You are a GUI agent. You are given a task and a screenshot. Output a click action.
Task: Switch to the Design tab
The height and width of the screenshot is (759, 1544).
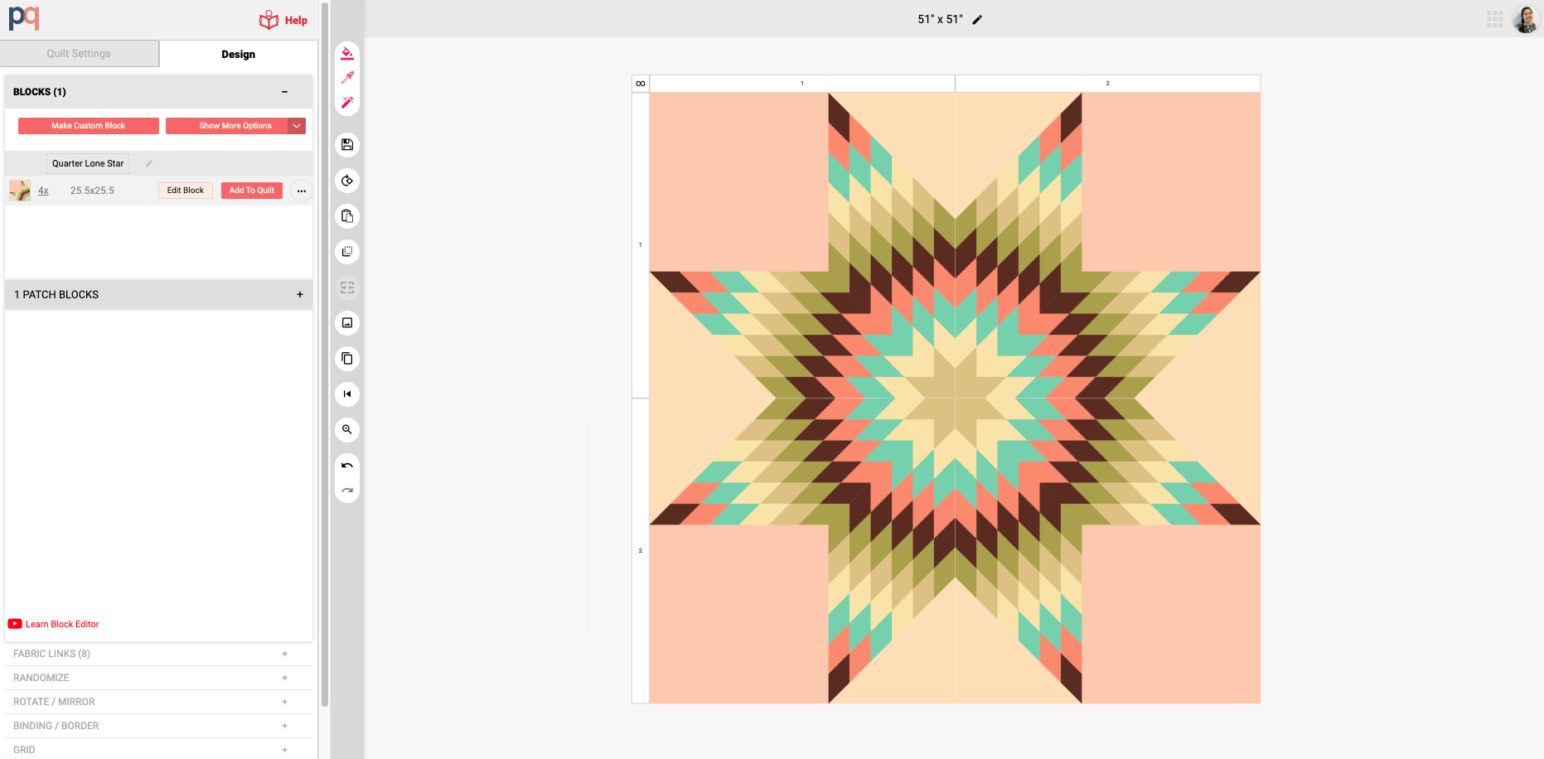pyautogui.click(x=239, y=54)
